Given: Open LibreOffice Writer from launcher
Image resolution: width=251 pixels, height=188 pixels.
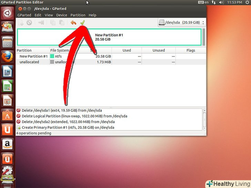Looking at the screenshot, I should click(x=7, y=72).
